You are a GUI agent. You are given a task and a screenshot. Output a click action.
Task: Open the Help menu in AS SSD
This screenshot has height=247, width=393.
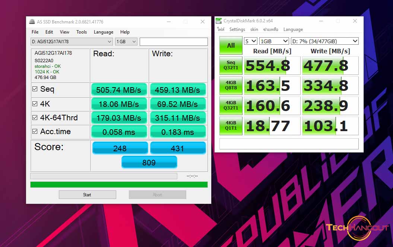pyautogui.click(x=125, y=32)
